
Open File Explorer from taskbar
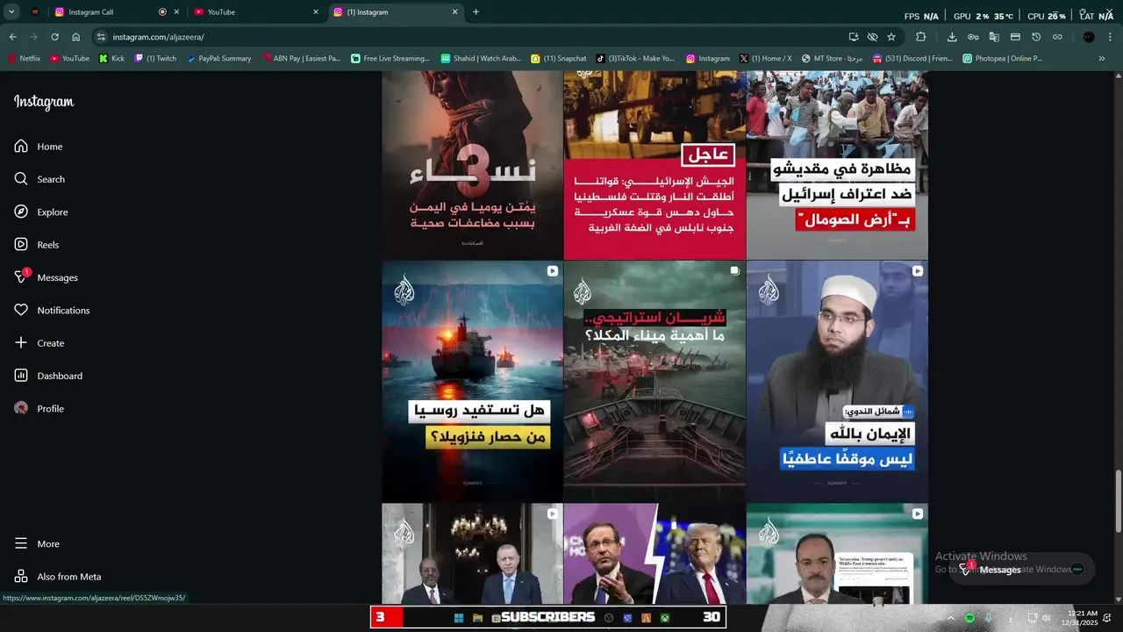pyautogui.click(x=478, y=618)
